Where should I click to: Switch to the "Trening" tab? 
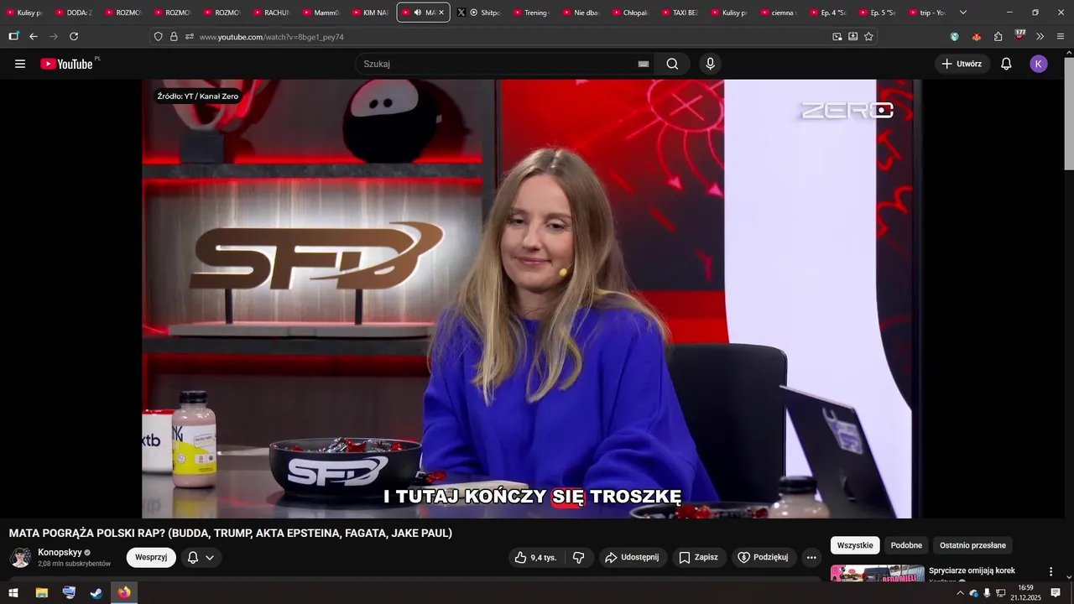[530, 13]
